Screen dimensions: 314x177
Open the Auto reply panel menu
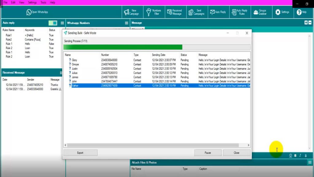point(62,23)
